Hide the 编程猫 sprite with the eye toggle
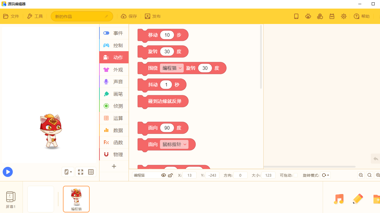380x213 pixels. pyautogui.click(x=163, y=175)
